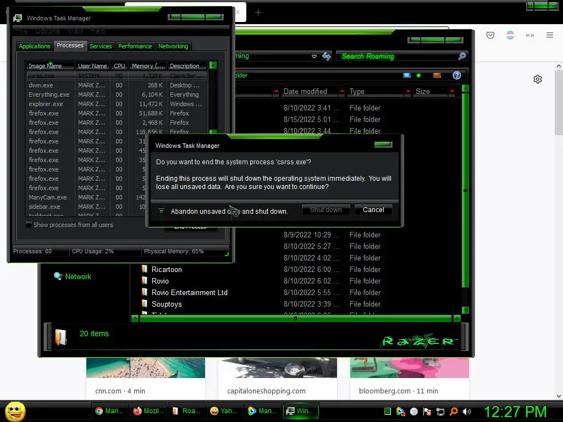The height and width of the screenshot is (422, 563).
Task: Open the bloomberg.com article card
Action: pyautogui.click(x=409, y=378)
